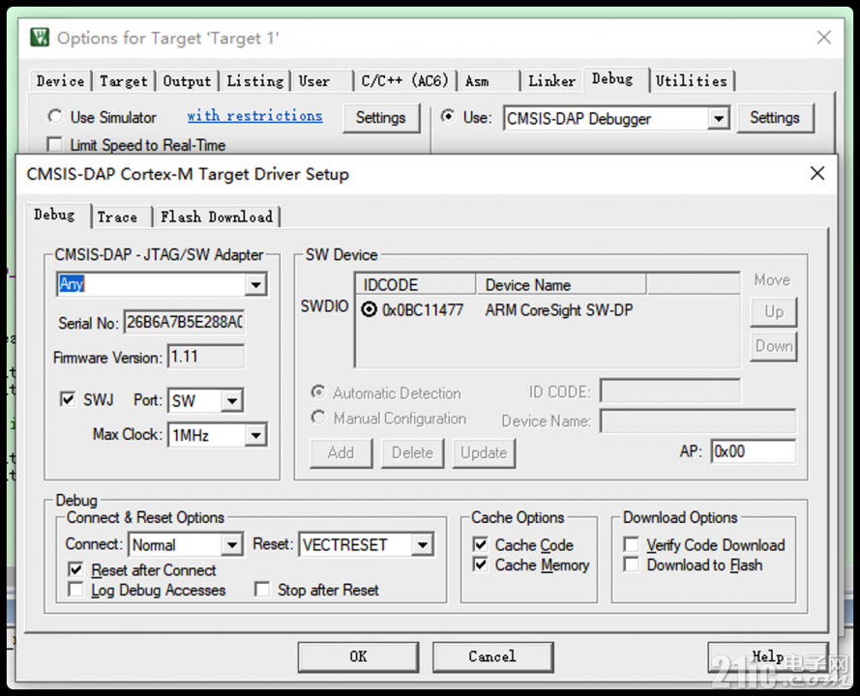
Task: Click the OK button
Action: tap(358, 656)
